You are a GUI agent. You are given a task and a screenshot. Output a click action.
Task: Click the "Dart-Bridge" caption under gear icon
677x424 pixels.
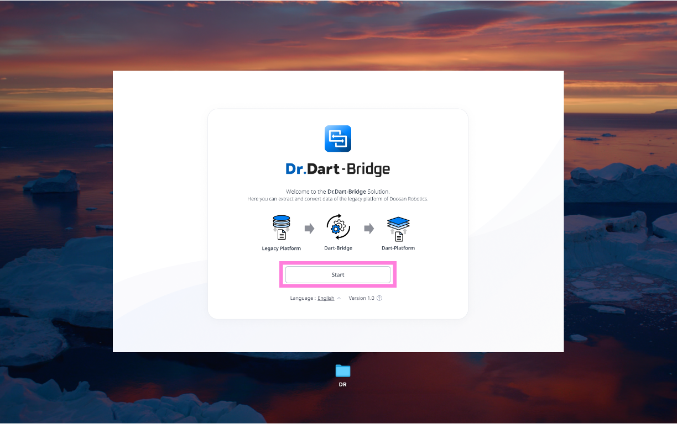[338, 248]
